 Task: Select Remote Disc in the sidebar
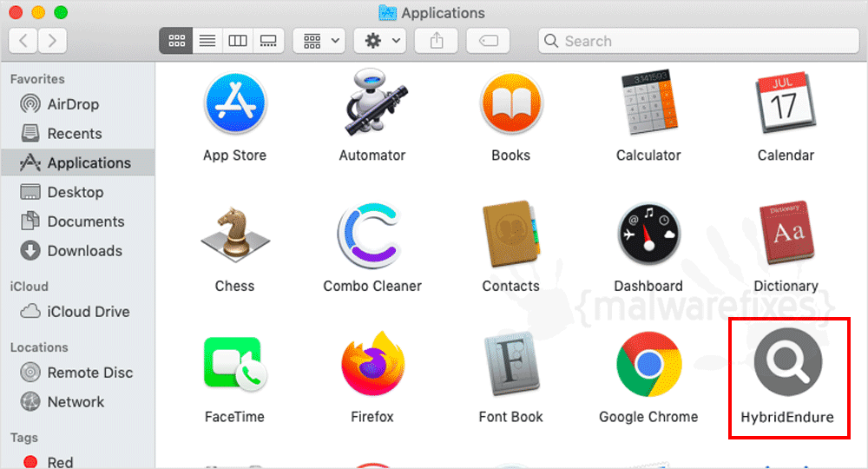pos(77,373)
